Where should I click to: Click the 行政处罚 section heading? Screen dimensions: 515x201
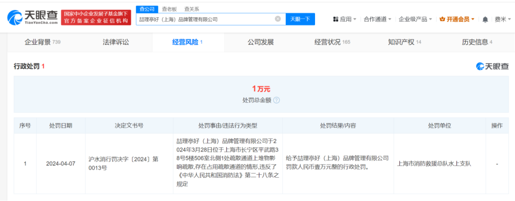click(x=29, y=66)
